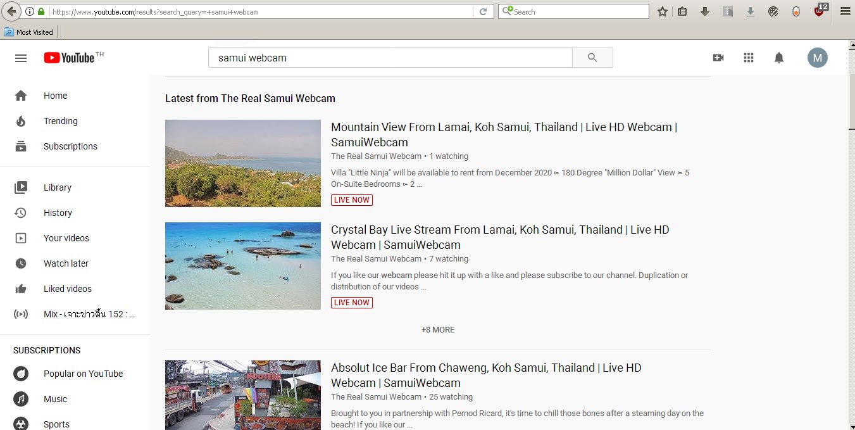Click the gray triple-arrow extension icon
855x430 pixels.
coord(728,11)
